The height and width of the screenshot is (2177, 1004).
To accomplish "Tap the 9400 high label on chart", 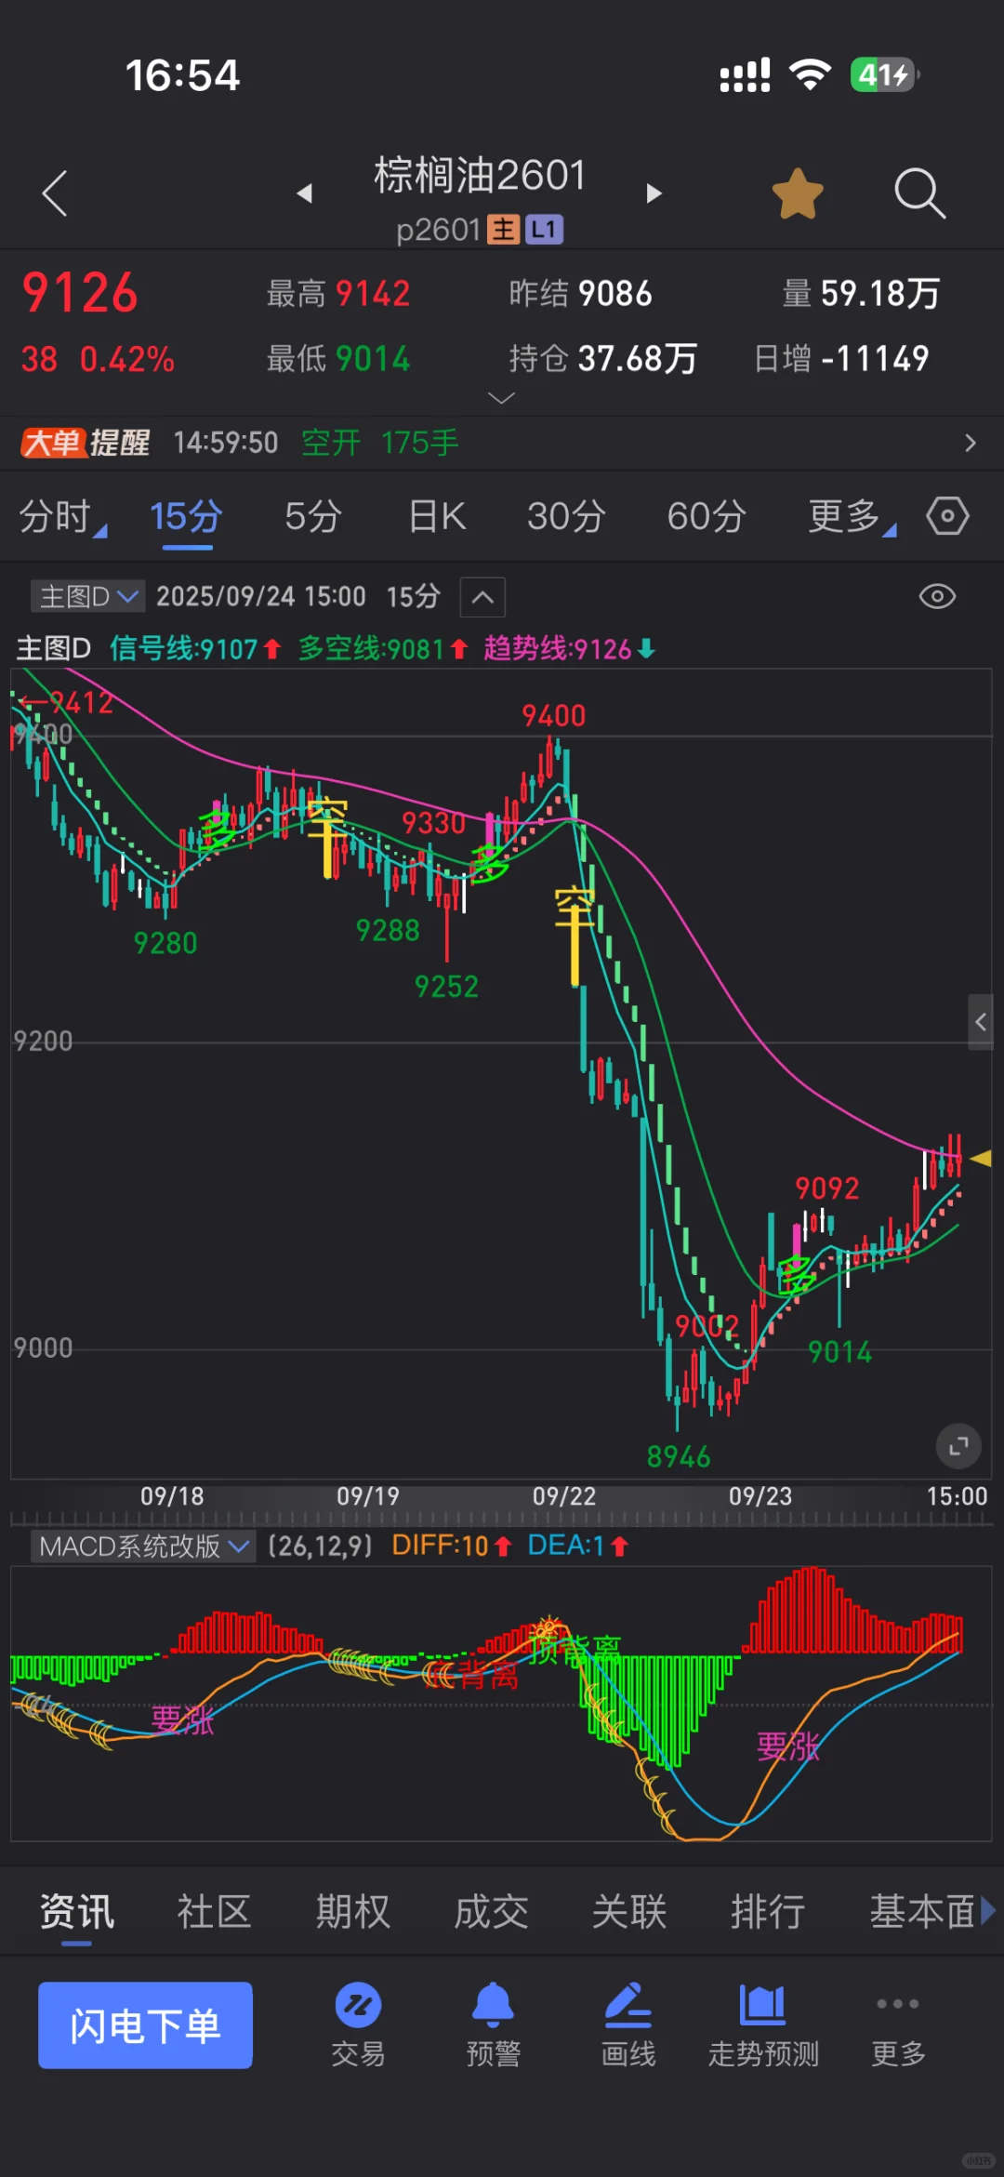I will (x=553, y=715).
